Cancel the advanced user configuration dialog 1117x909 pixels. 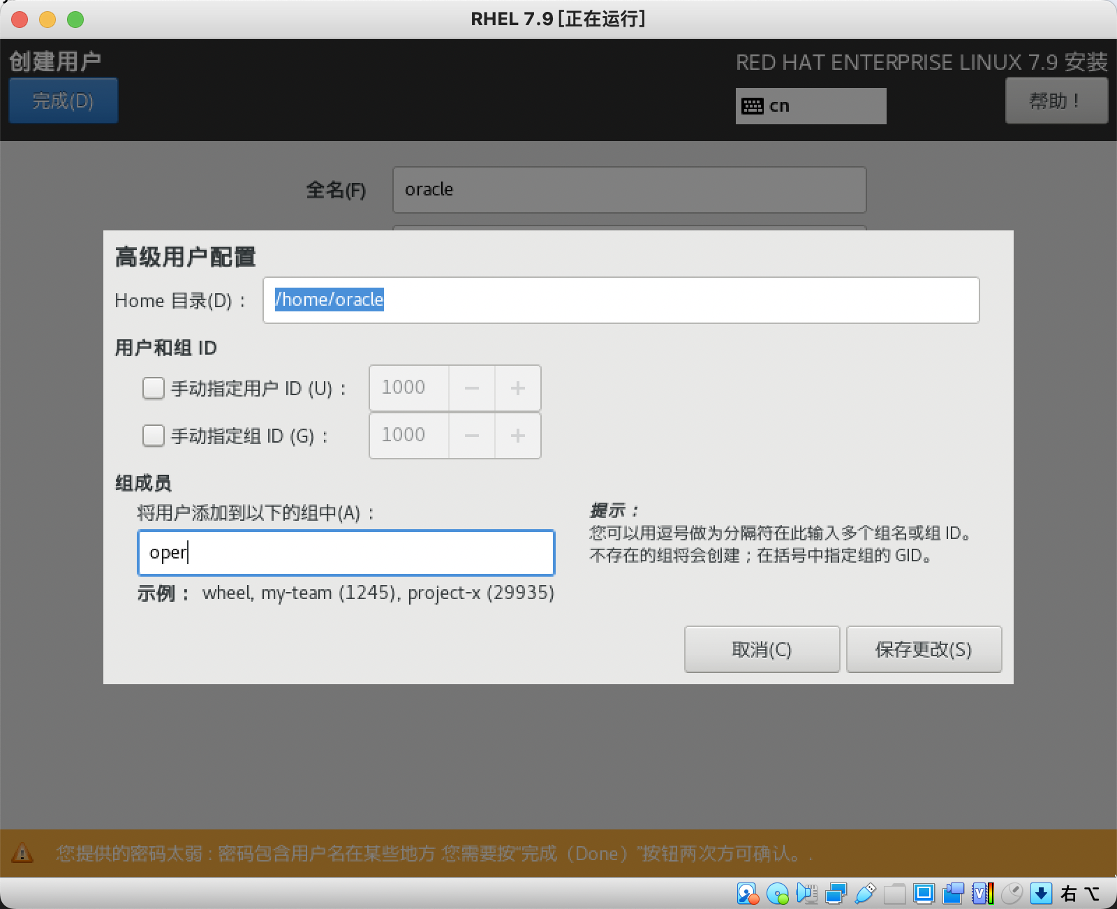click(762, 649)
